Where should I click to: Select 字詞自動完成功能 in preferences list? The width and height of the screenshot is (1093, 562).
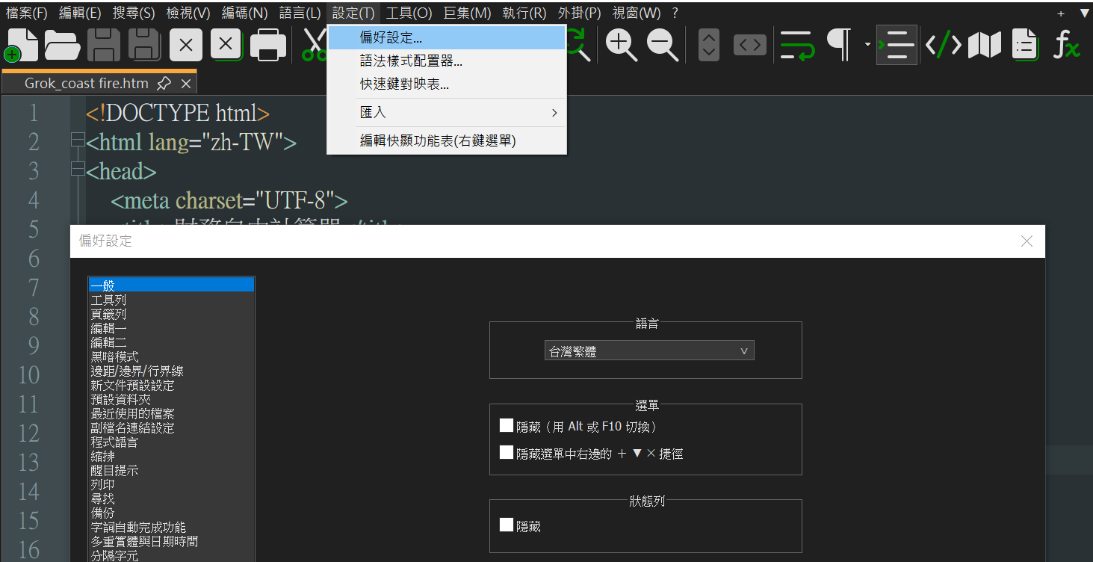171,527
